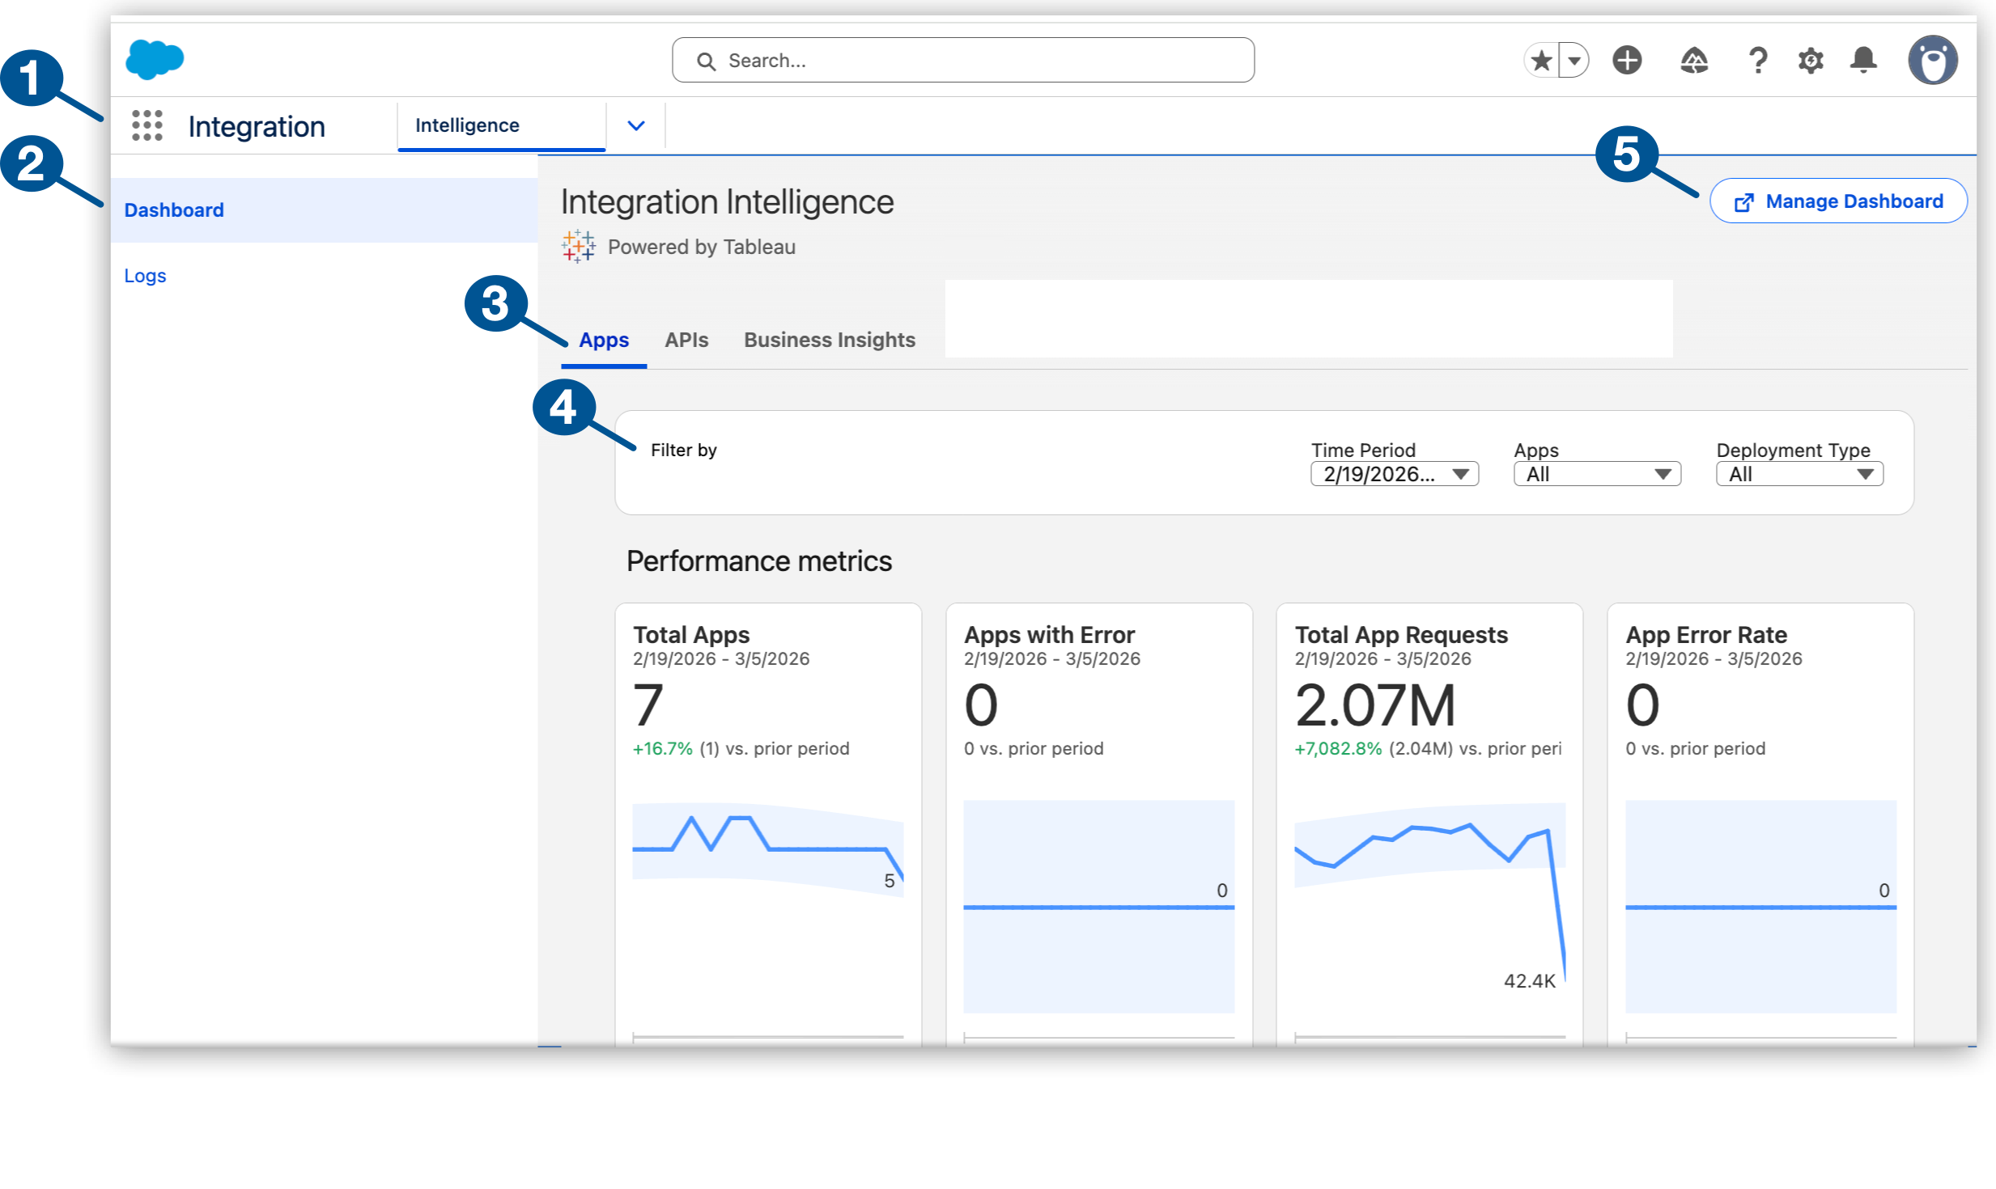Viewport: 1996px width, 1189px height.
Task: Click the Total Apps value 7
Action: click(x=648, y=705)
